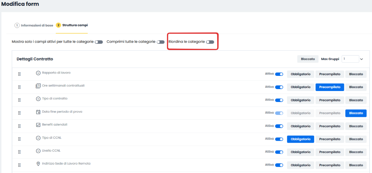Click Precompilato for Tipo di contratto
This screenshot has height=173, width=372.
coord(330,100)
